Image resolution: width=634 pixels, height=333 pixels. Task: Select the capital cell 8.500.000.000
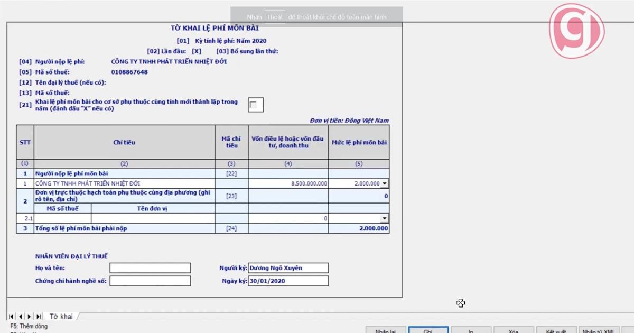288,183
